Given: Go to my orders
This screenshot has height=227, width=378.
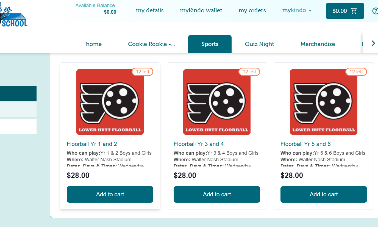Looking at the screenshot, I should (252, 10).
